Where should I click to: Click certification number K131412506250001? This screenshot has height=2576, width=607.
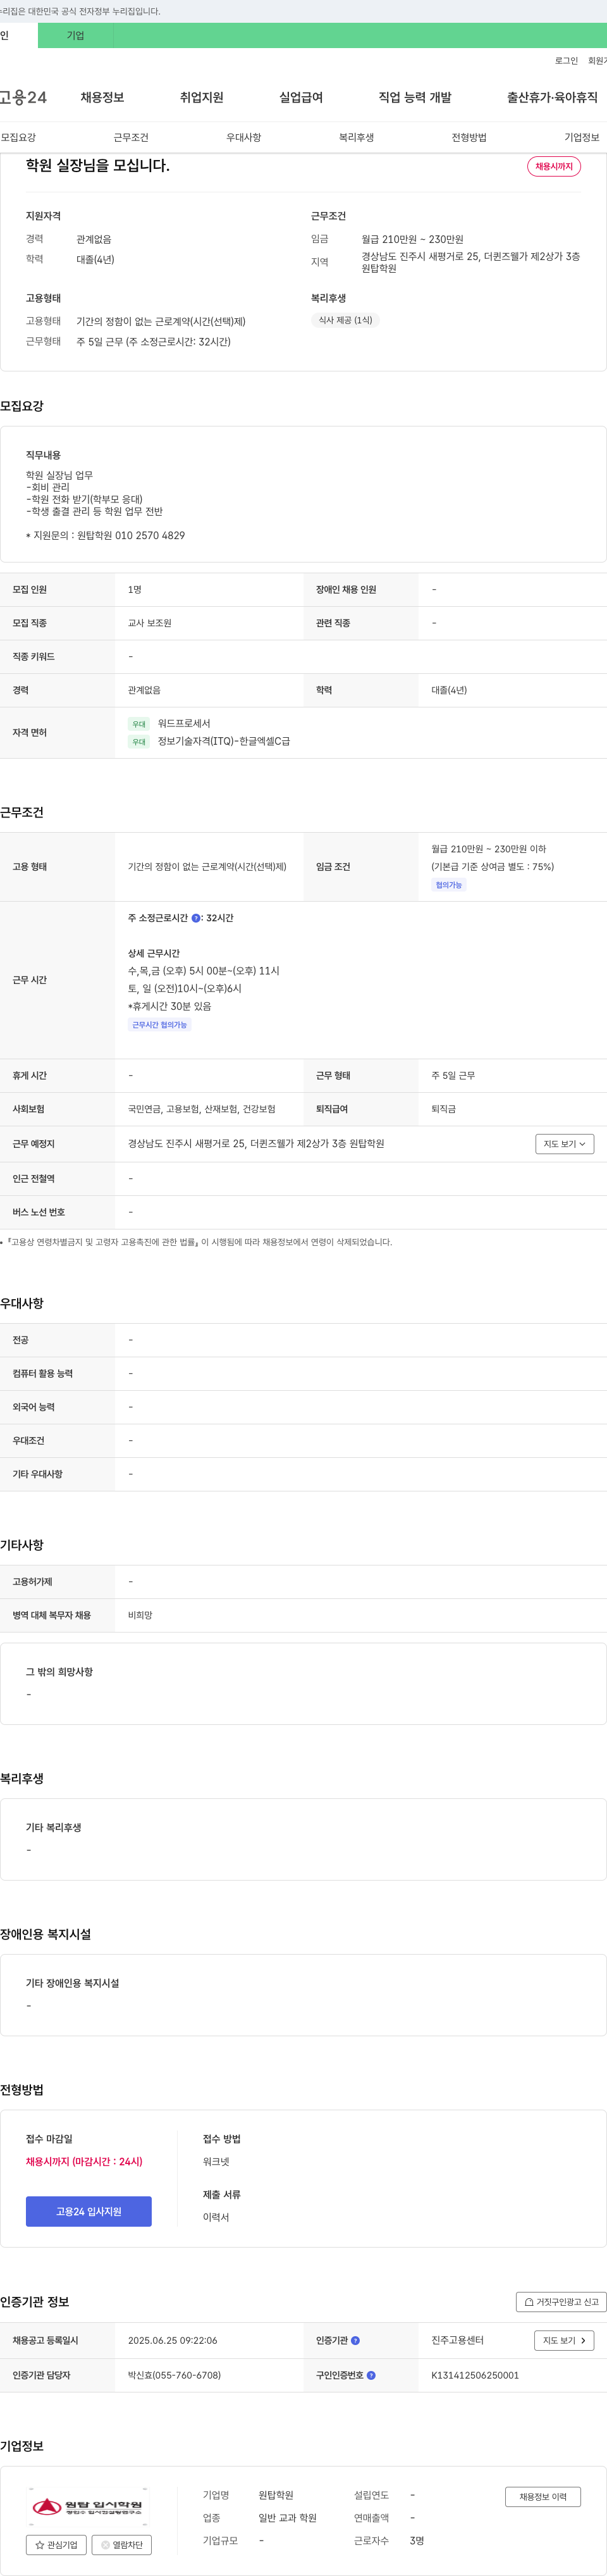475,2375
